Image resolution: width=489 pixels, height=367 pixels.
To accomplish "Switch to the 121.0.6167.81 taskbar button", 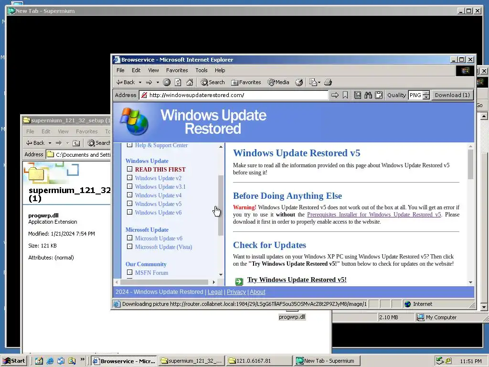I will click(259, 361).
